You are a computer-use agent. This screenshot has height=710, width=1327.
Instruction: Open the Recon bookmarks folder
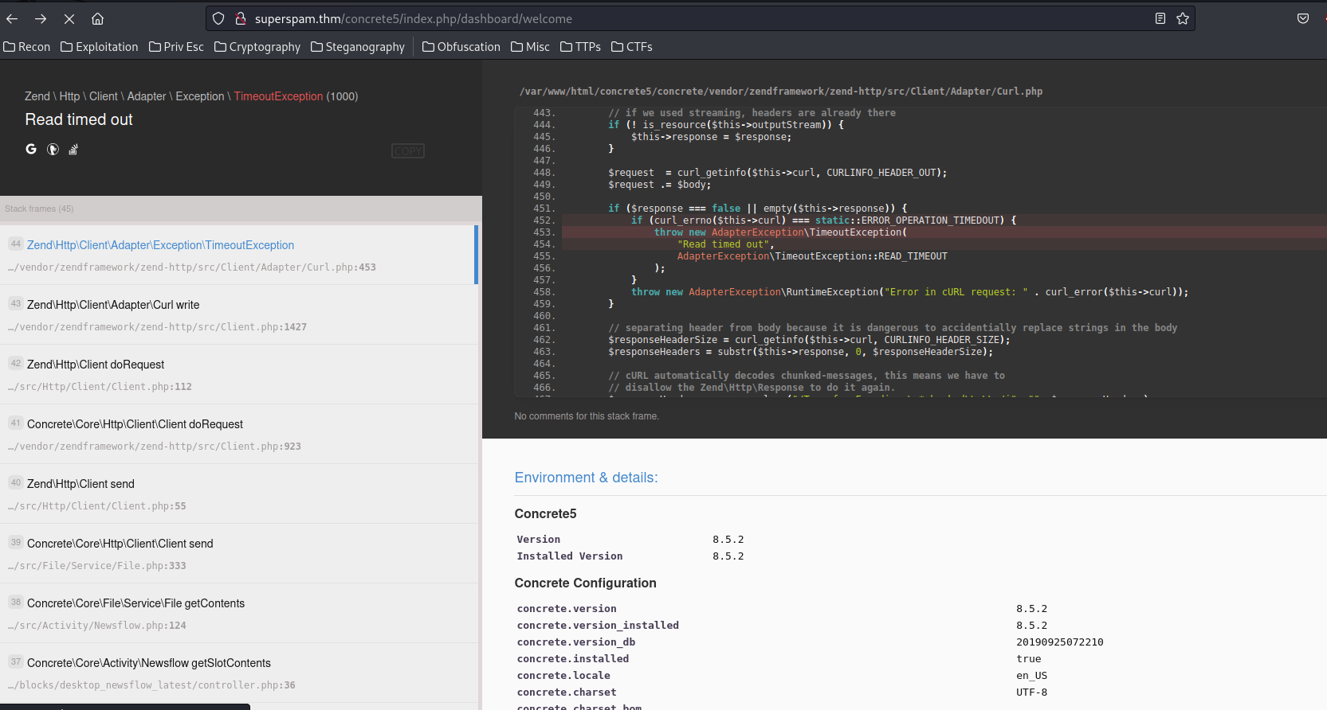[x=27, y=47]
